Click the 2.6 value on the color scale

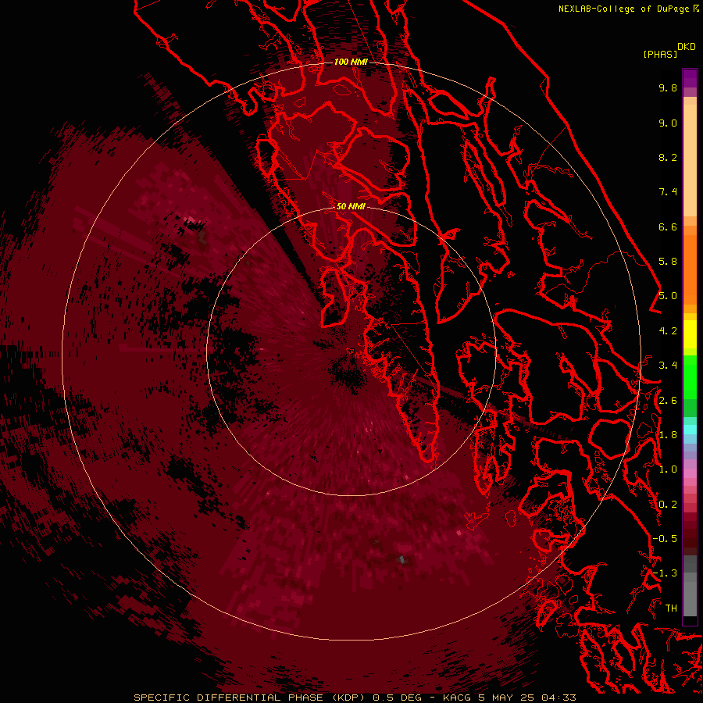click(668, 401)
